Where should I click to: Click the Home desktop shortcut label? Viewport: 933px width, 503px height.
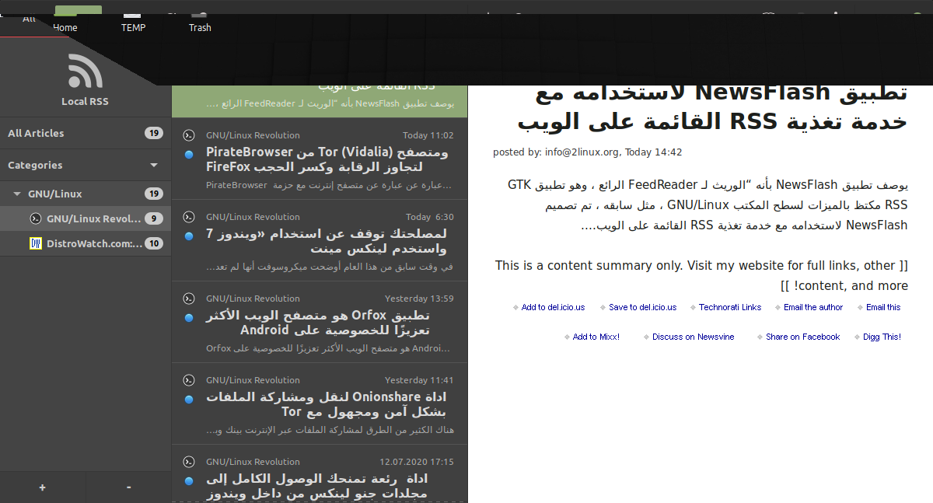pyautogui.click(x=65, y=28)
